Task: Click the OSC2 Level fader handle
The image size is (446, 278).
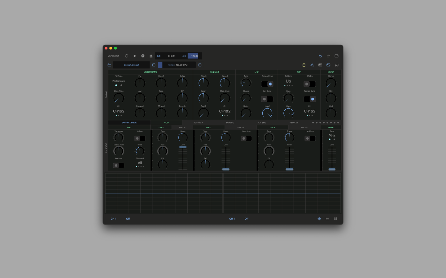Action: pos(226,169)
